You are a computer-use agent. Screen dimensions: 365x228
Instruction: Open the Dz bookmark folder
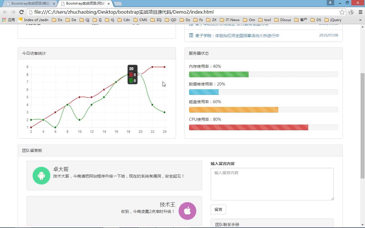tap(185, 20)
